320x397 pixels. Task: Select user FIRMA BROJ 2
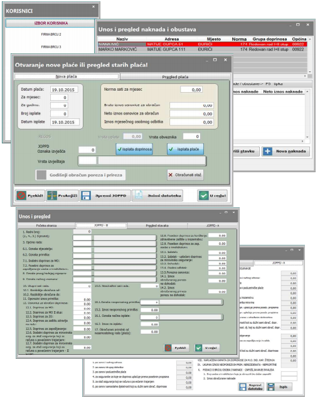[51, 34]
